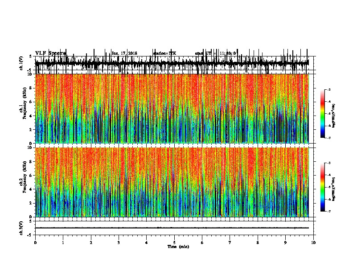This screenshot has width=353, height=272.
Task: Click time axis tick label "3"
Action: coord(119,243)
